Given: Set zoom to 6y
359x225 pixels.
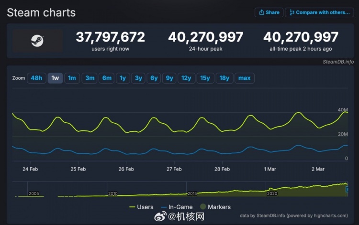Looking at the screenshot, I should [x=154, y=78].
